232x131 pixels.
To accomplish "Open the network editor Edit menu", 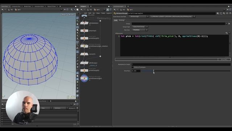I will 90,13.
